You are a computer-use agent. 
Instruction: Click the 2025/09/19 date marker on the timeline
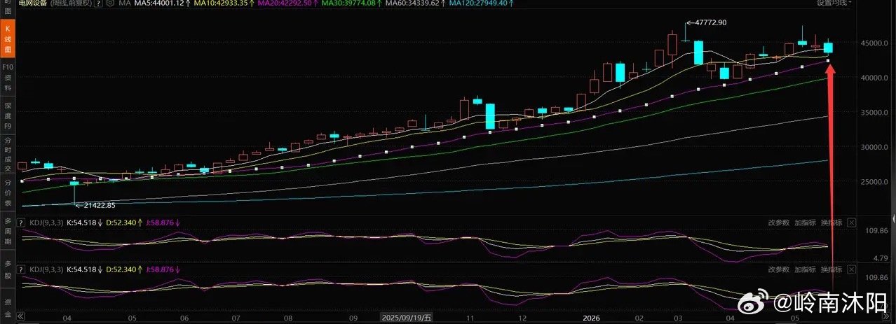pyautogui.click(x=407, y=317)
